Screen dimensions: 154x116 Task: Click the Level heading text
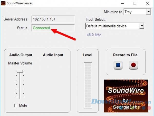point(88,55)
